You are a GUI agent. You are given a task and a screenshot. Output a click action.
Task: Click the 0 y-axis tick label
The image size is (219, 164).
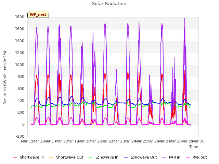pos(23,125)
